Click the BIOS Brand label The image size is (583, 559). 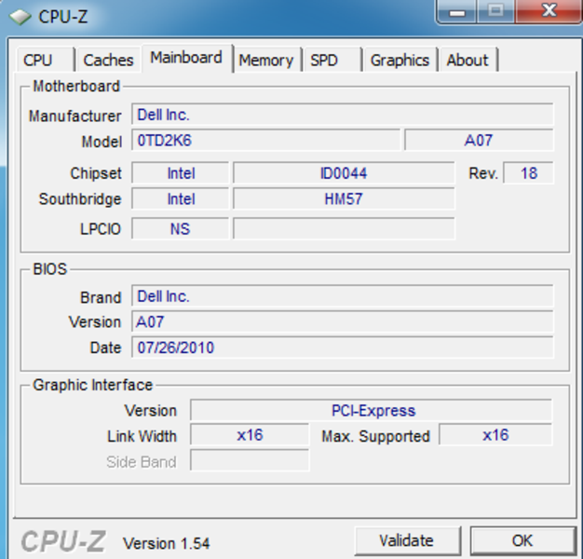click(x=101, y=297)
